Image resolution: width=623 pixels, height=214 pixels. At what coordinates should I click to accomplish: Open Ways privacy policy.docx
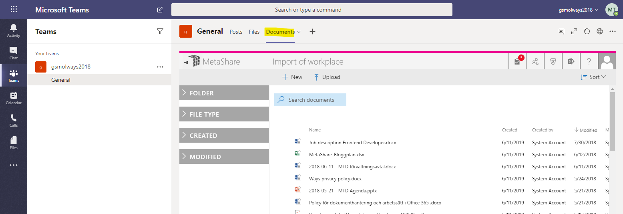tap(335, 178)
